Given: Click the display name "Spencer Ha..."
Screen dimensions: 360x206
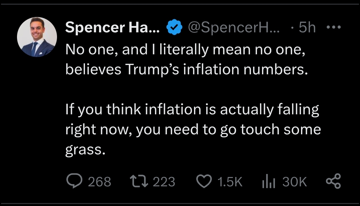Looking at the screenshot, I should pyautogui.click(x=112, y=28).
